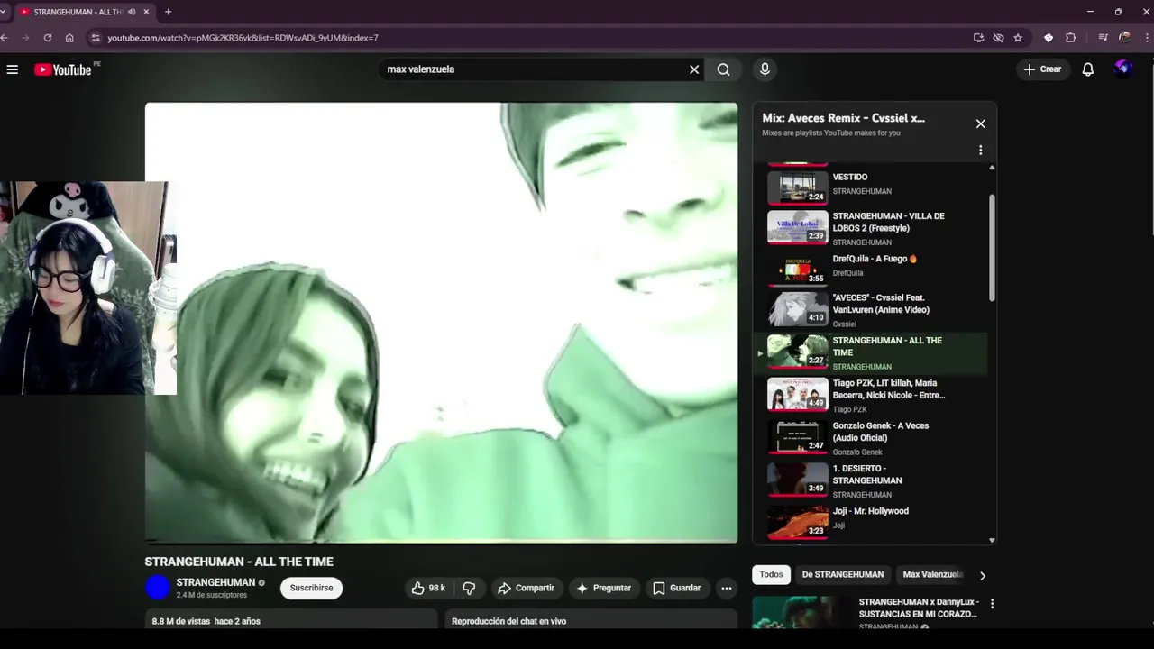
Task: Open the Mix playlist three-dot options
Action: click(981, 151)
